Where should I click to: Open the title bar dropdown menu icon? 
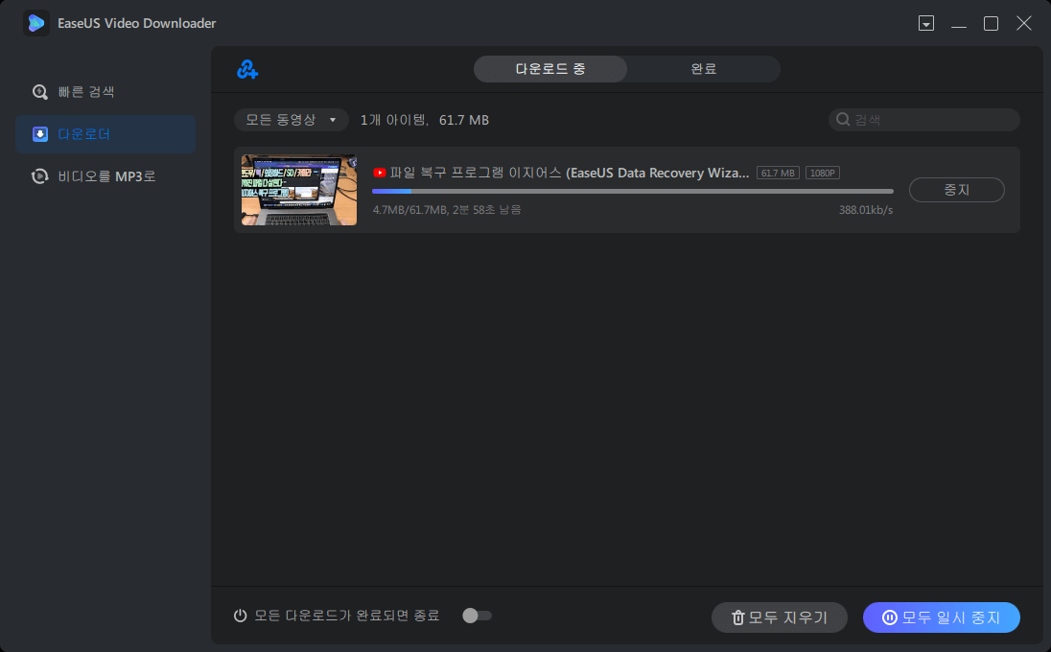(926, 23)
